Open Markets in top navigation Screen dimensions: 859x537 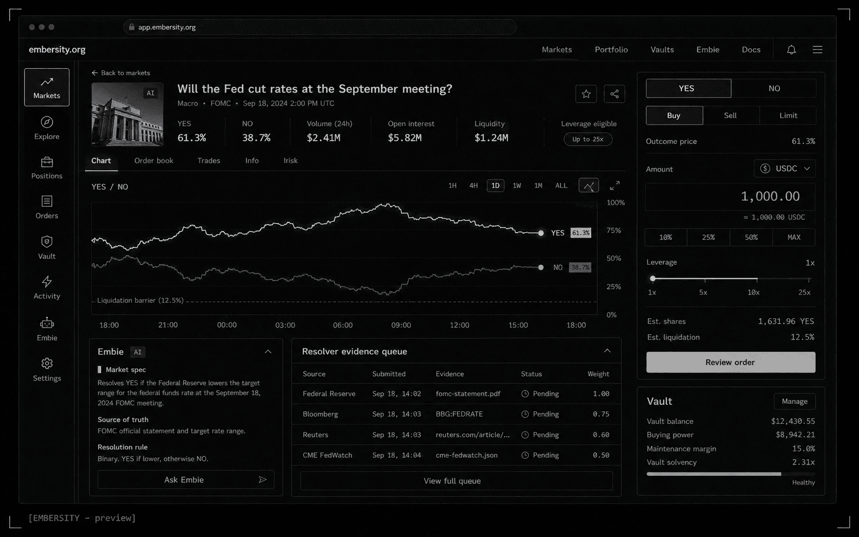click(557, 50)
